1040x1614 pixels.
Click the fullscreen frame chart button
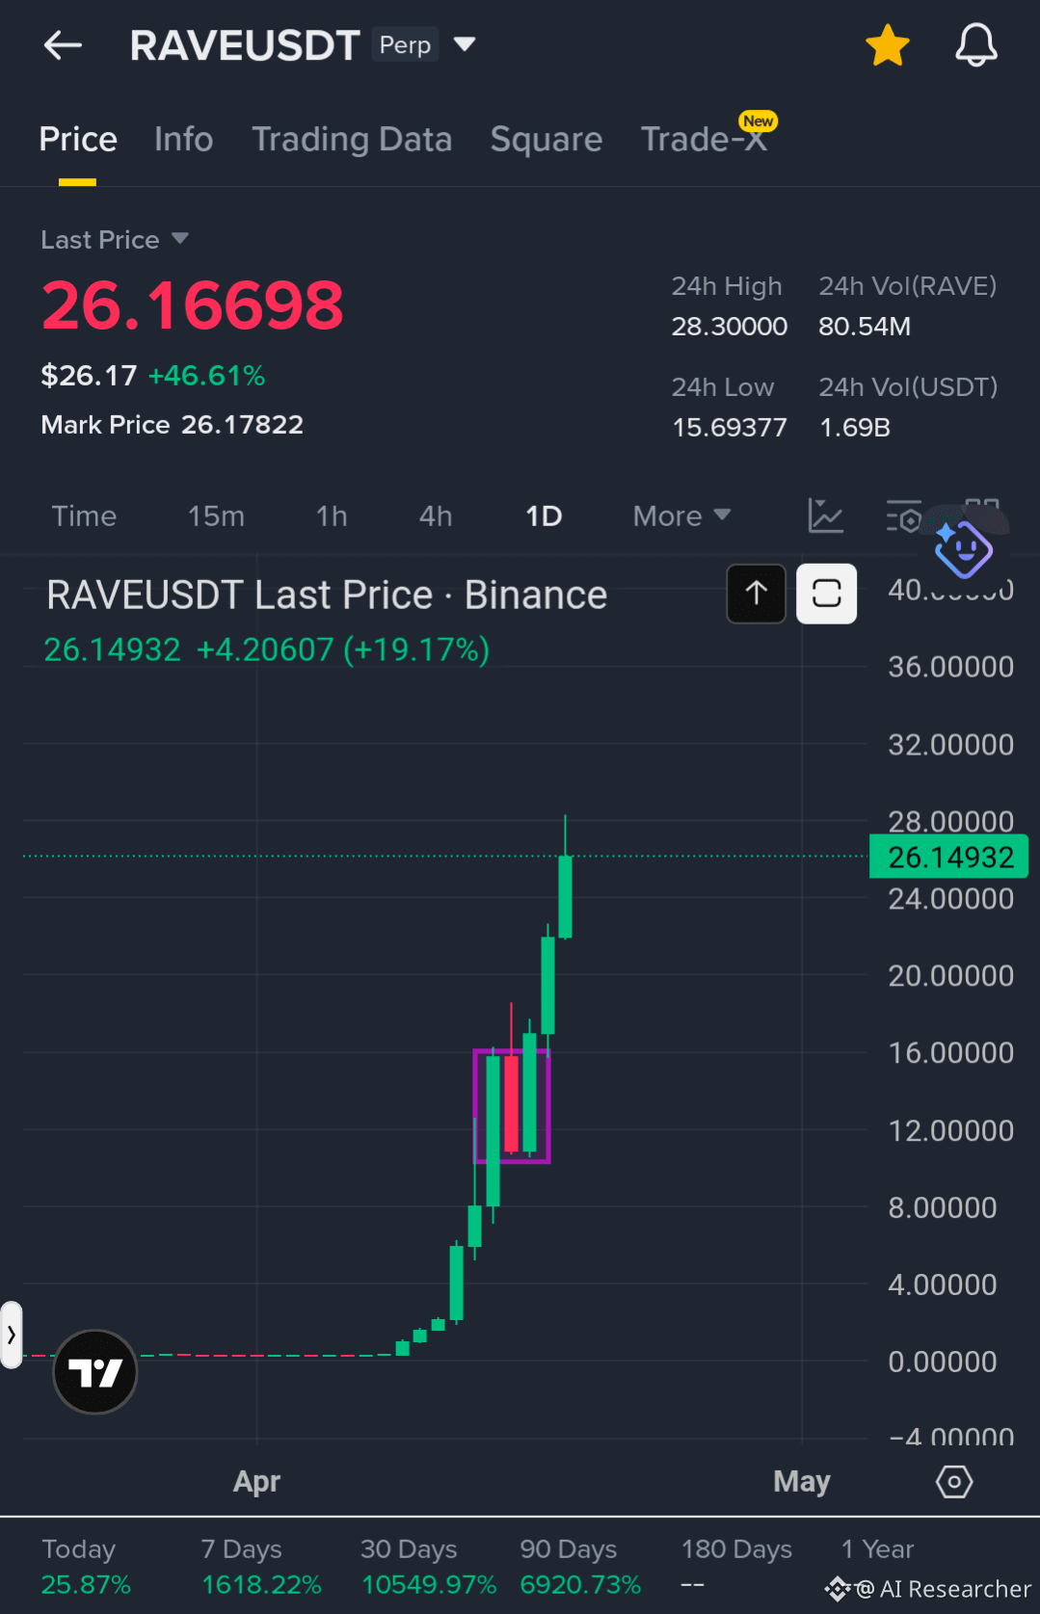[x=827, y=594]
